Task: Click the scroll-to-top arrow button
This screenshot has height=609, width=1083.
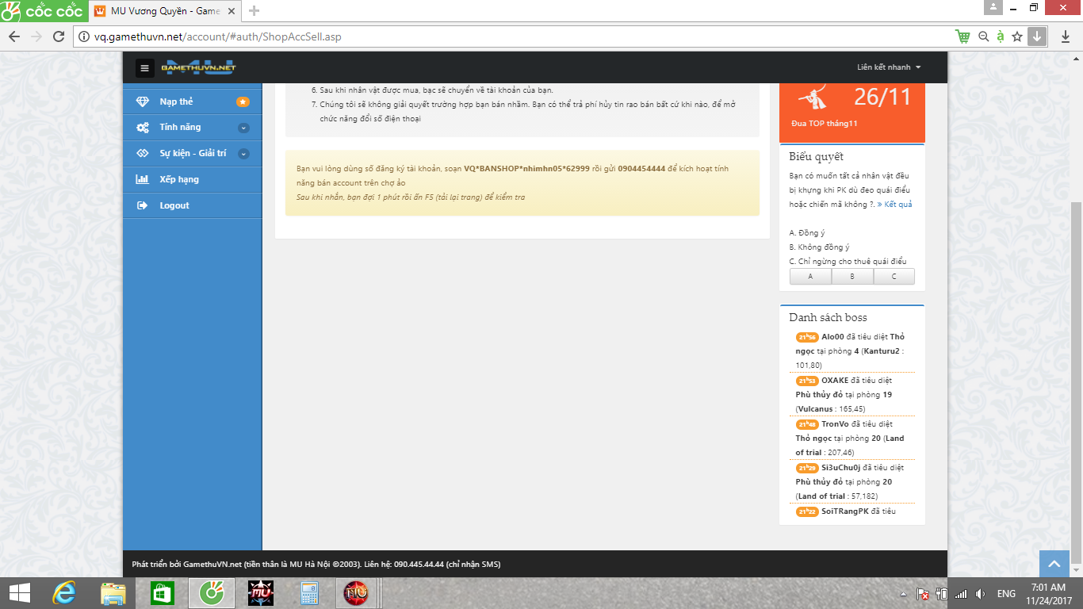Action: click(1054, 564)
